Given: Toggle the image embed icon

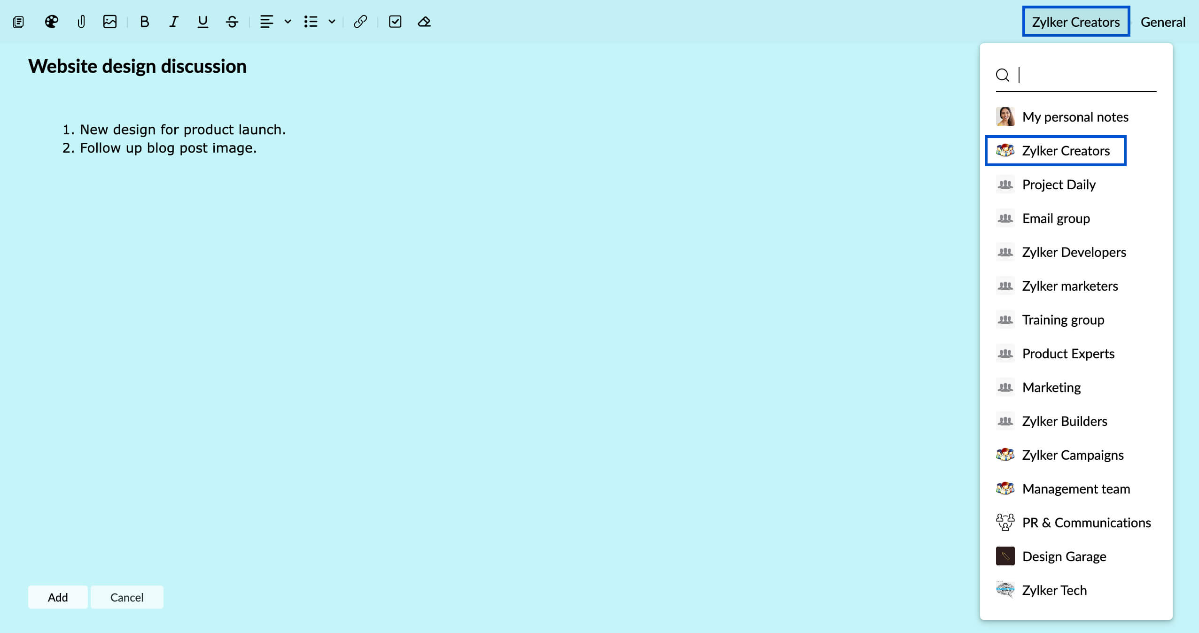Looking at the screenshot, I should pyautogui.click(x=110, y=21).
